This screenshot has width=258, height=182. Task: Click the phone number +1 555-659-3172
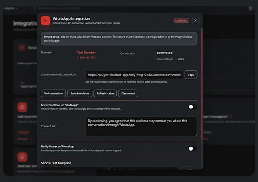pos(86,57)
